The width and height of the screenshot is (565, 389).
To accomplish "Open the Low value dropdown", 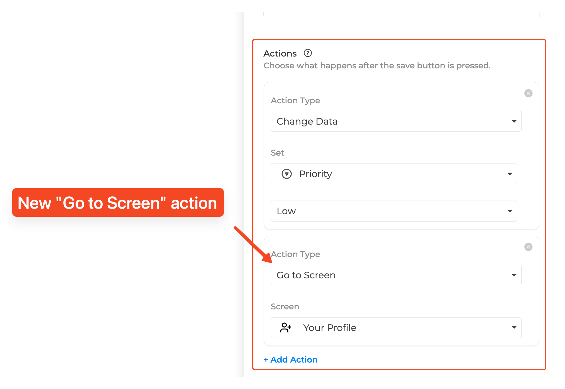I will tap(394, 211).
